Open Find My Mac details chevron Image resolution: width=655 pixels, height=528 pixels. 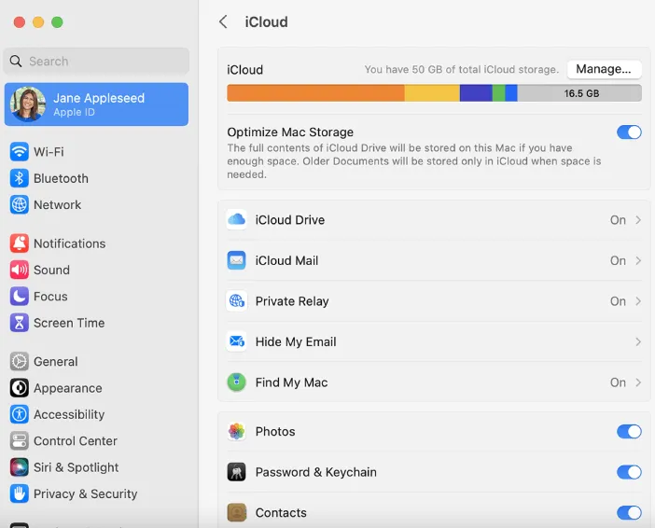(638, 382)
